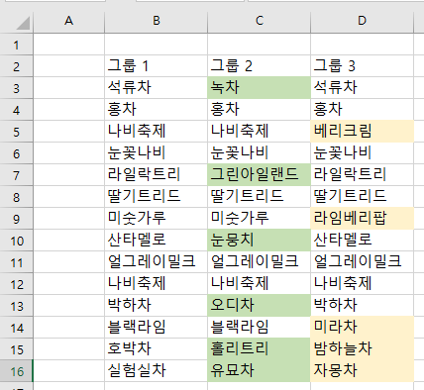The image size is (424, 390).
Task: Select 홍차 cell in column C
Action: coord(260,110)
